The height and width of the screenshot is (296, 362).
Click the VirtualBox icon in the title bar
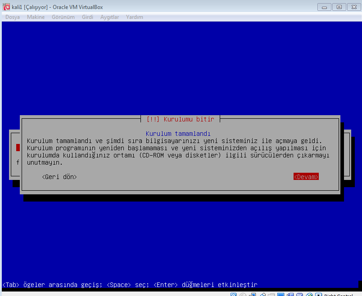pos(6,7)
